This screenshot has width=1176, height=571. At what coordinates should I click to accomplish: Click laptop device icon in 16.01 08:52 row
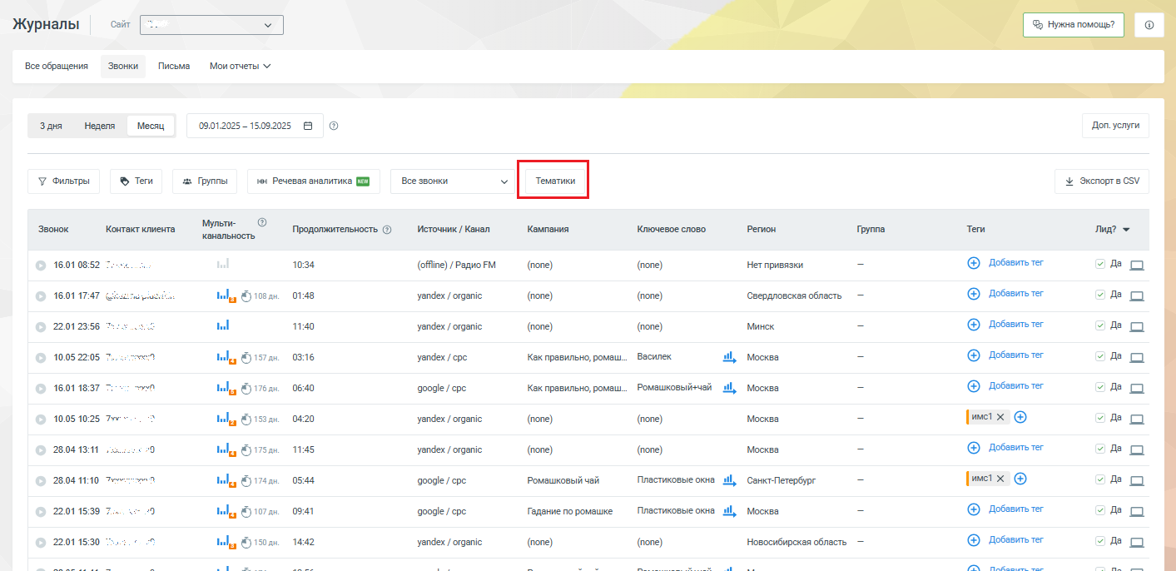coord(1137,265)
